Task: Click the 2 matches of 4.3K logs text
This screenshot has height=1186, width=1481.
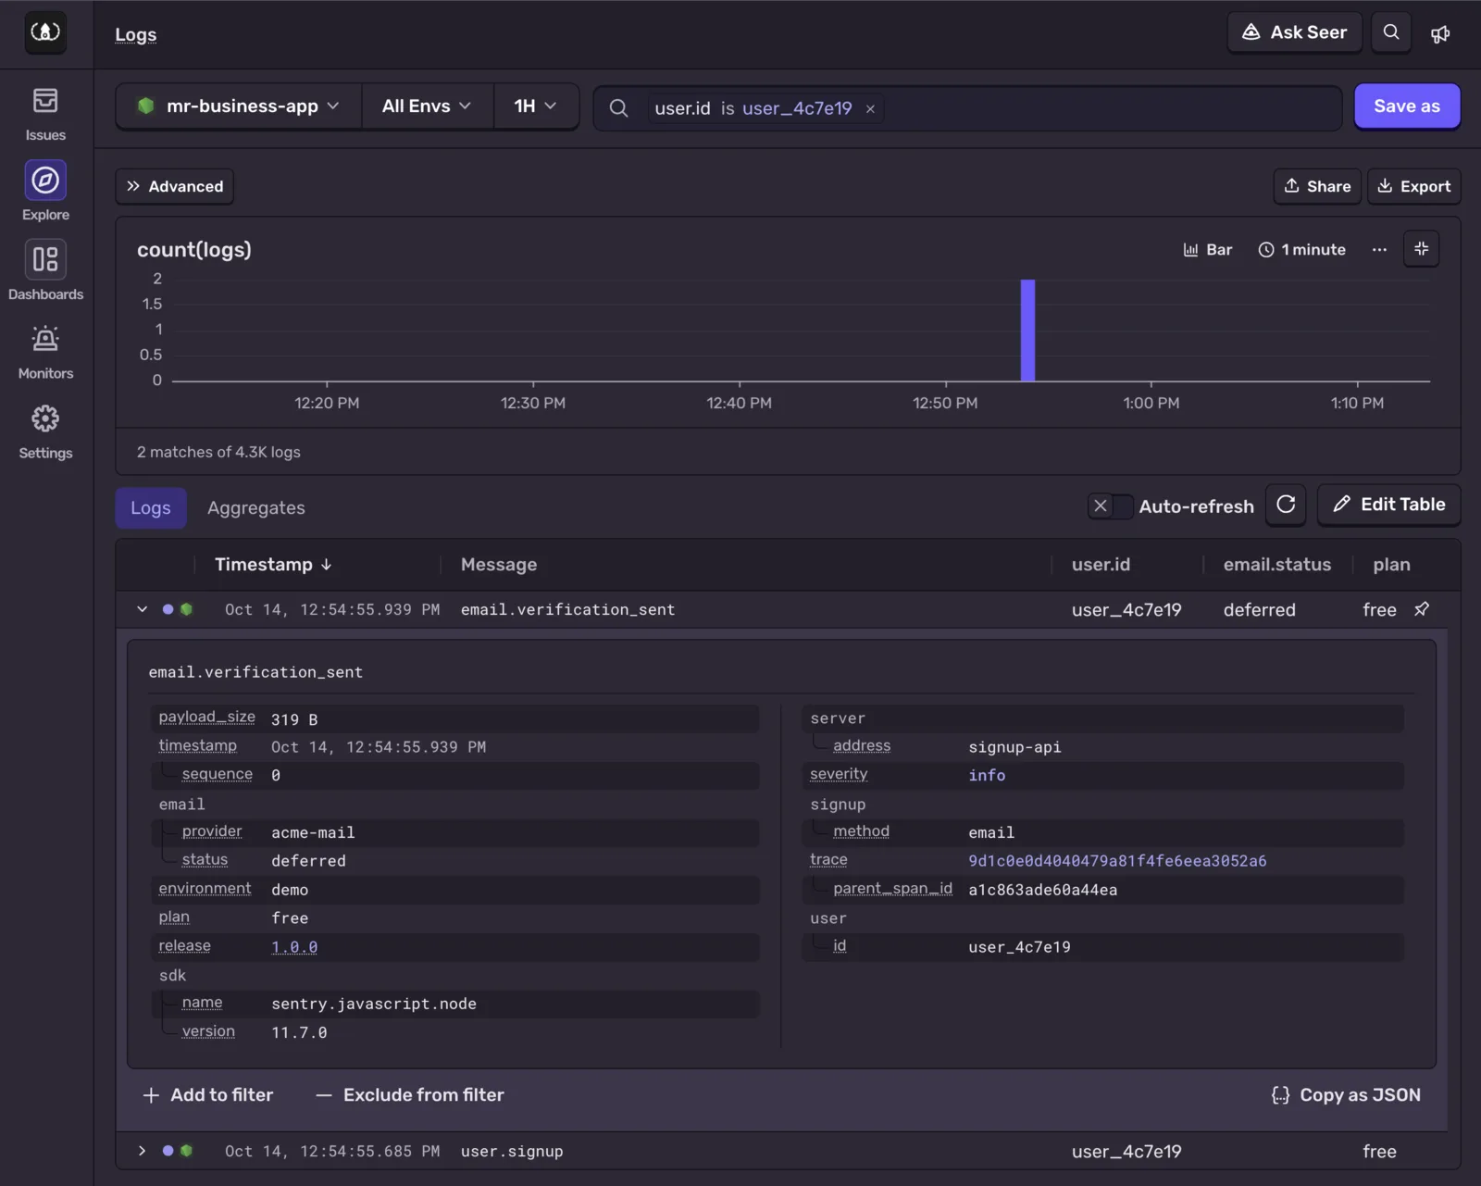Action: [218, 453]
